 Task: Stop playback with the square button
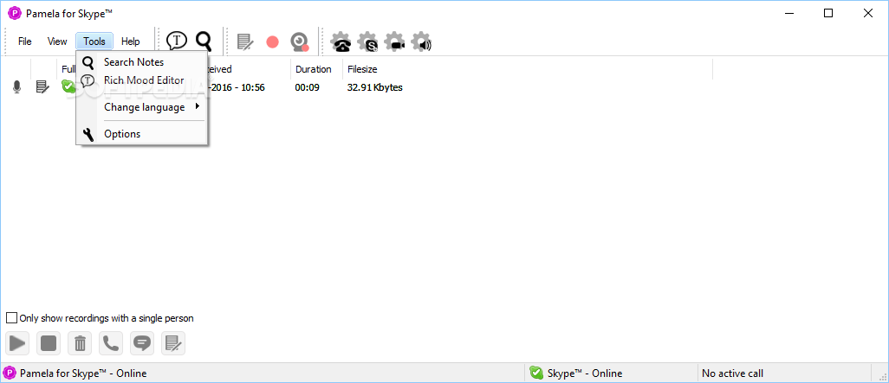click(49, 343)
